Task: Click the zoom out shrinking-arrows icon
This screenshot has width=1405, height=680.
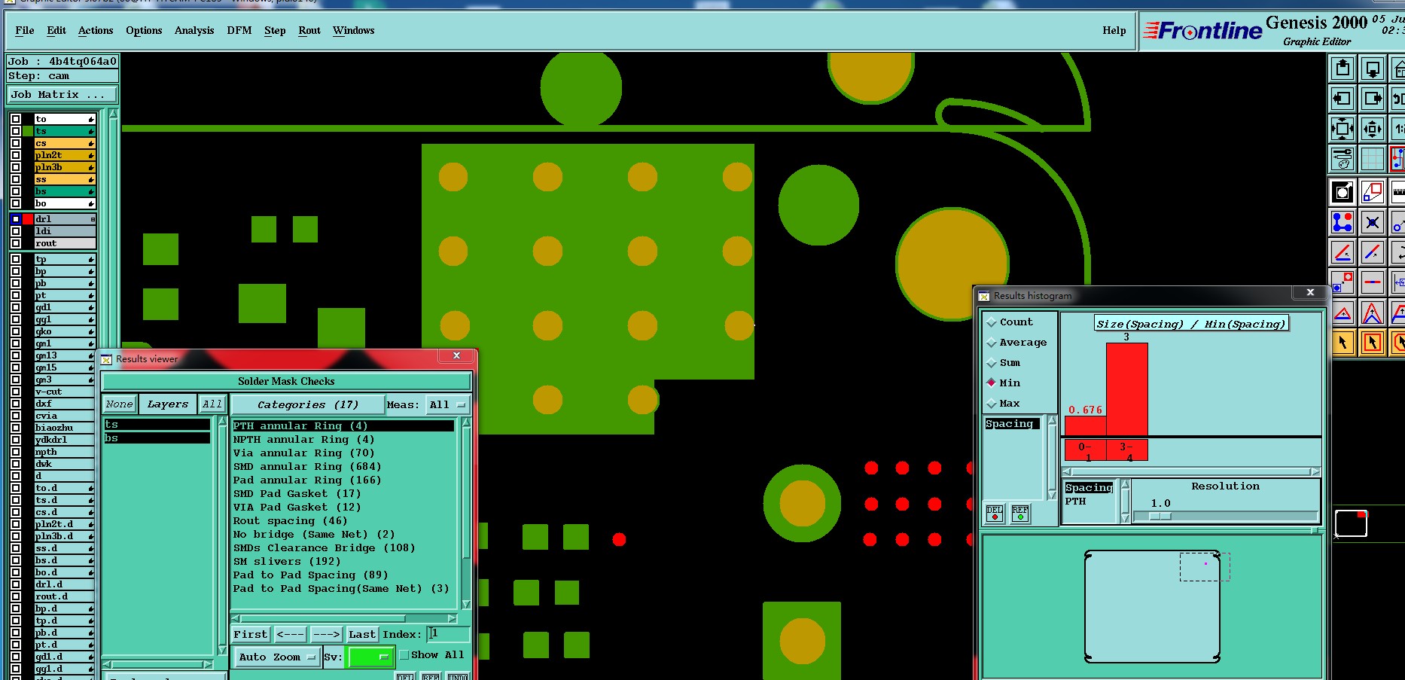Action: pyautogui.click(x=1373, y=129)
